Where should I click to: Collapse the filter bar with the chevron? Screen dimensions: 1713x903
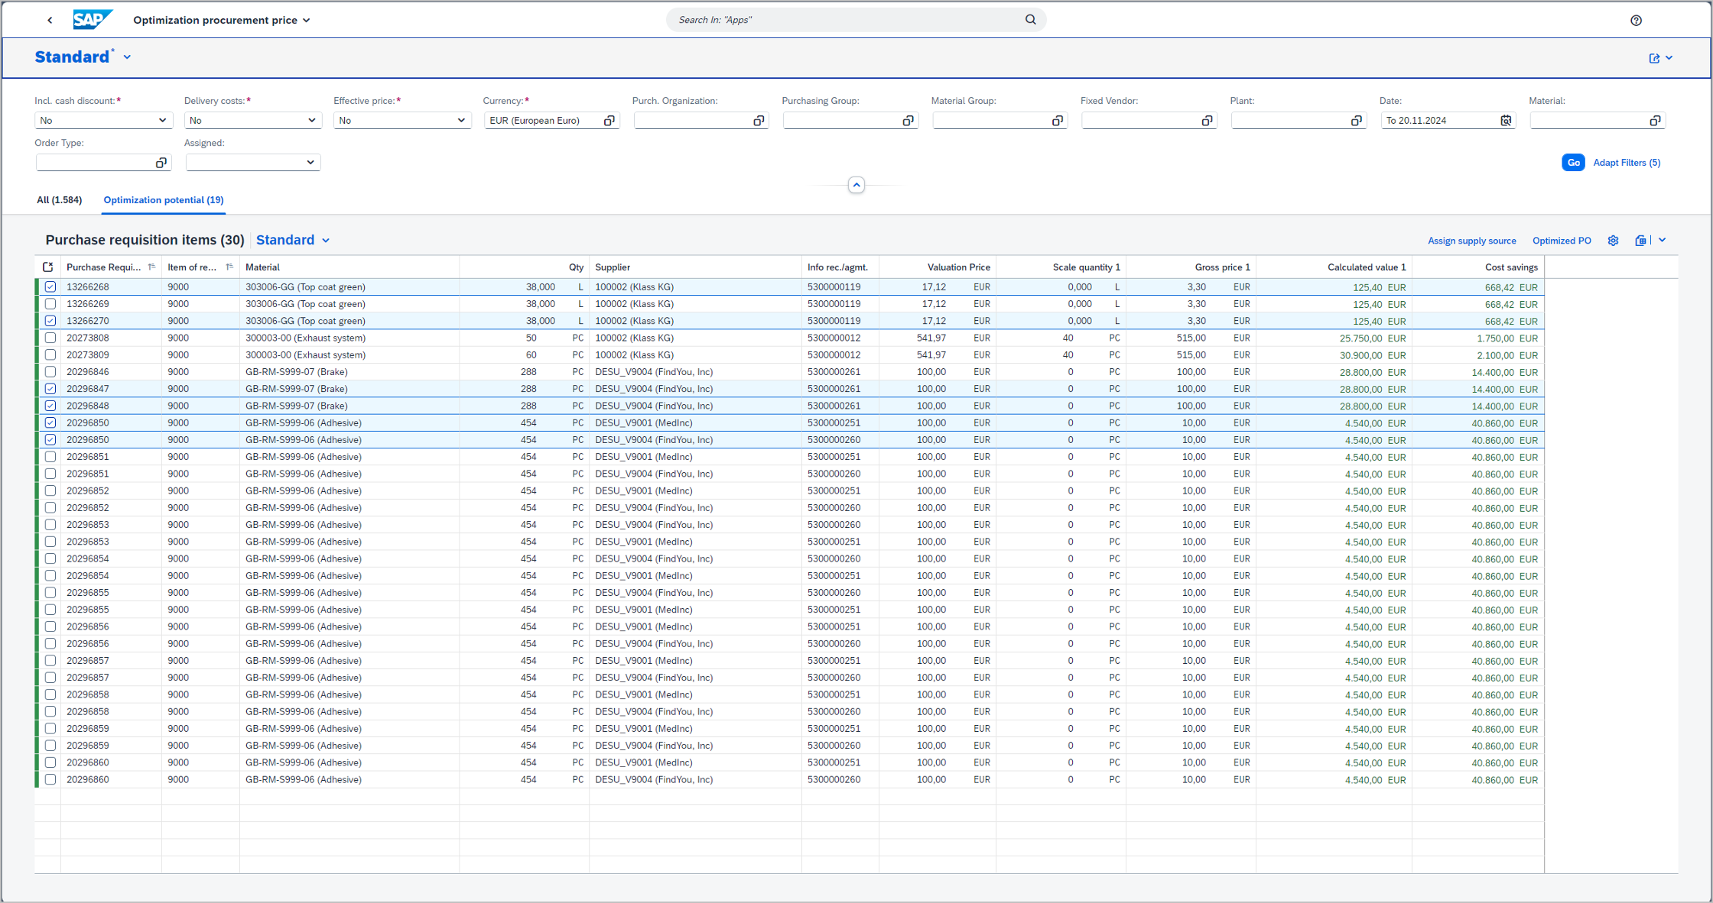(x=856, y=184)
